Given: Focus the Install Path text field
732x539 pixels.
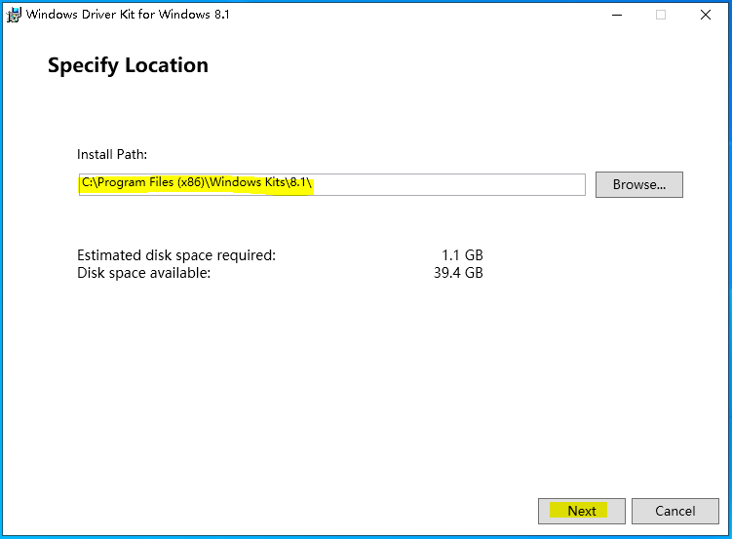Looking at the screenshot, I should coord(332,184).
